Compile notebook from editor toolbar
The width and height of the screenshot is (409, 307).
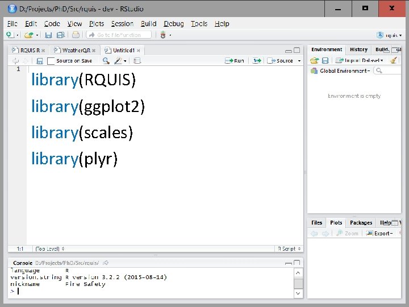(x=137, y=61)
